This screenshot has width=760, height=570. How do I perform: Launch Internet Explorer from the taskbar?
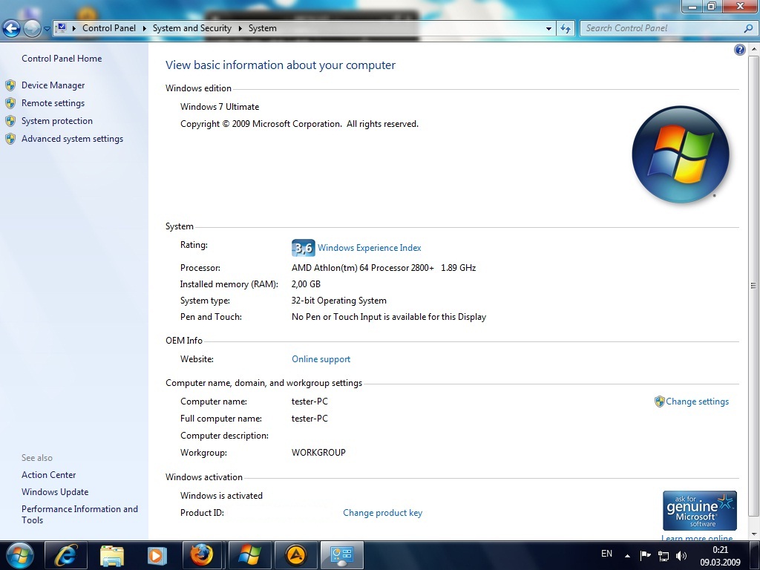(66, 555)
